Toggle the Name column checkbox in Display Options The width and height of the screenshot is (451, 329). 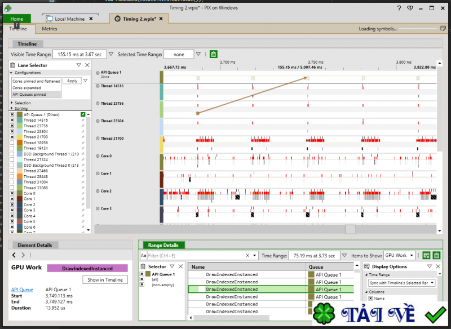pyautogui.click(x=370, y=299)
